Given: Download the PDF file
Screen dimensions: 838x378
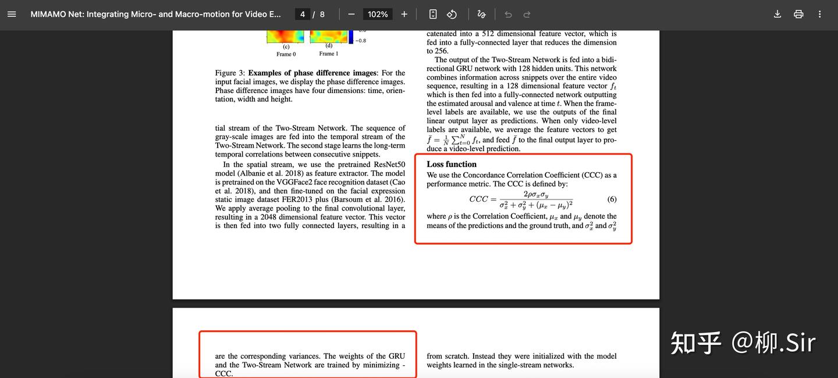Looking at the screenshot, I should [777, 14].
